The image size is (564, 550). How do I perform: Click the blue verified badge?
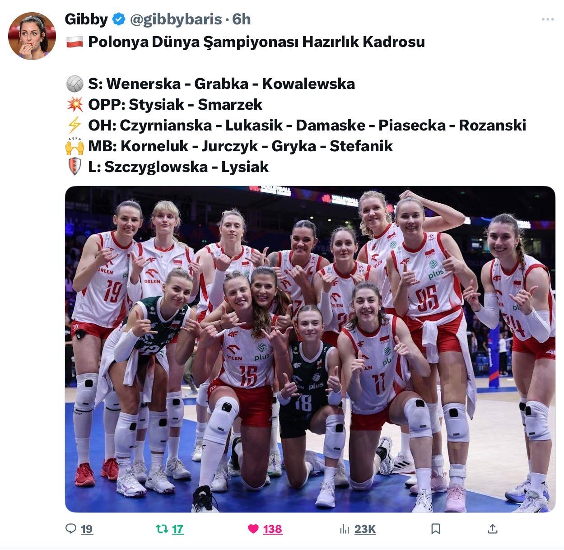pyautogui.click(x=119, y=19)
